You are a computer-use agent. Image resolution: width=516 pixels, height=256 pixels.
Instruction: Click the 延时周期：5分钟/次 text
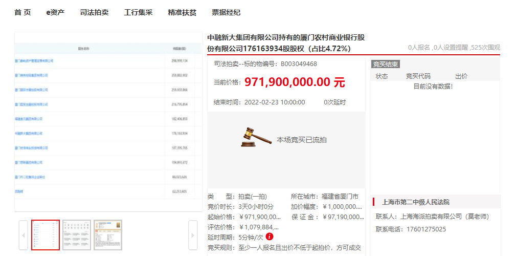235,237
